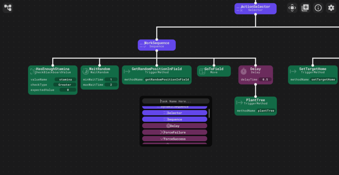The image size is (339, 175).
Task: Click the output port below ActionSelector node
Action: (256, 14)
